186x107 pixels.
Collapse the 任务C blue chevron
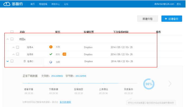point(8,61)
